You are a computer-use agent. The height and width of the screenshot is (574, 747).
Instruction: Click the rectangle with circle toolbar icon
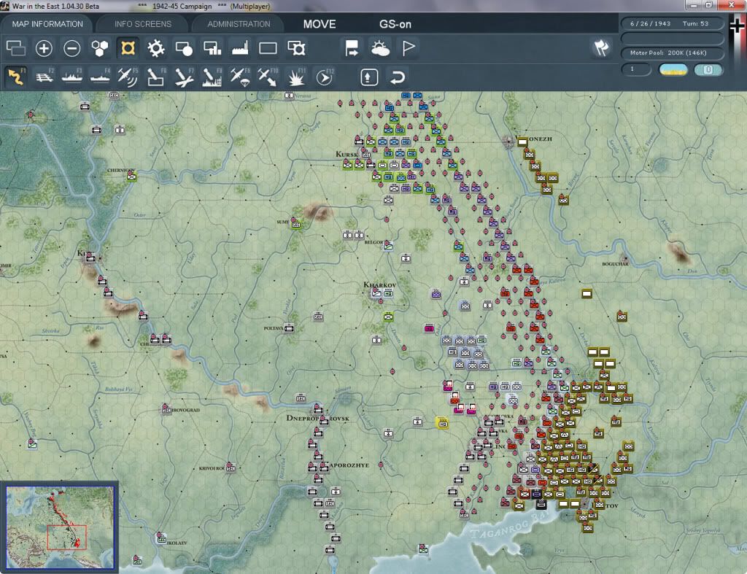(x=184, y=48)
